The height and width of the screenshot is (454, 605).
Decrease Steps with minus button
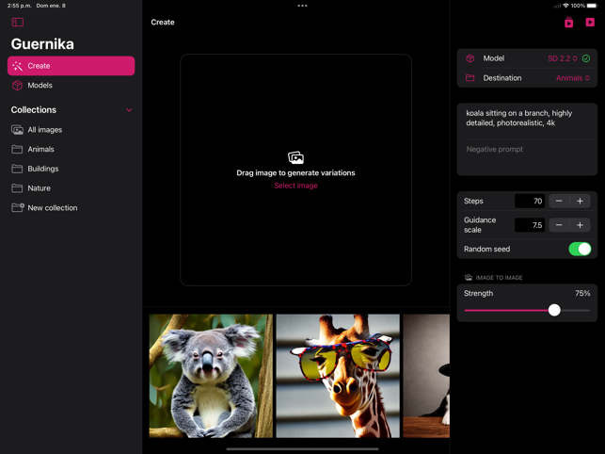click(559, 201)
